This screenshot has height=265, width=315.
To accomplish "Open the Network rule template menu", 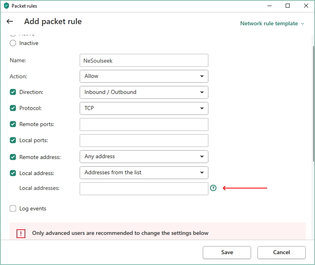I will point(272,23).
